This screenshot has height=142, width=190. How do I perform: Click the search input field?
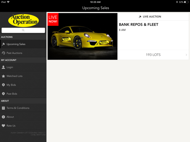point(23,30)
